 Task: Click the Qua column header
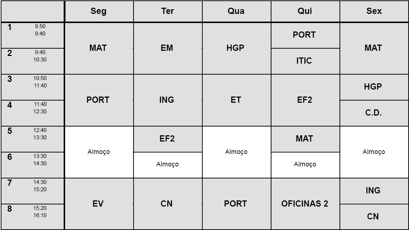(x=236, y=11)
